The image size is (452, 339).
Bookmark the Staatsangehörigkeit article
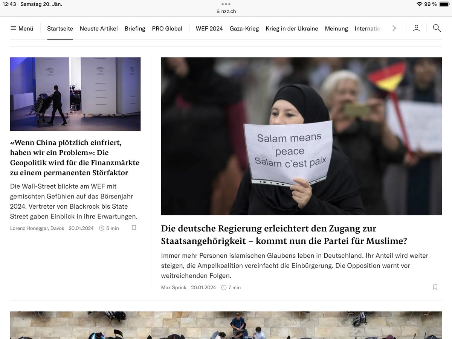click(x=435, y=287)
